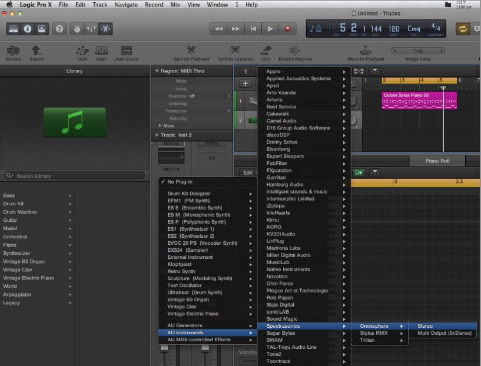Select Stereo from the Omnisphere submenu
The height and width of the screenshot is (366, 481).
[425, 326]
